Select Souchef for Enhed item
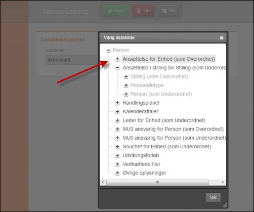The image size is (254, 212). coord(166,147)
